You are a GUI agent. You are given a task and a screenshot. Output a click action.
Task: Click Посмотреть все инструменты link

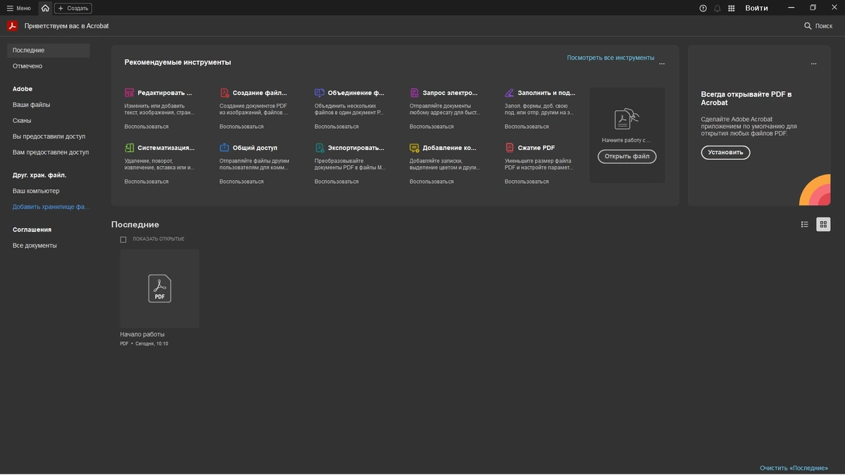pos(611,58)
